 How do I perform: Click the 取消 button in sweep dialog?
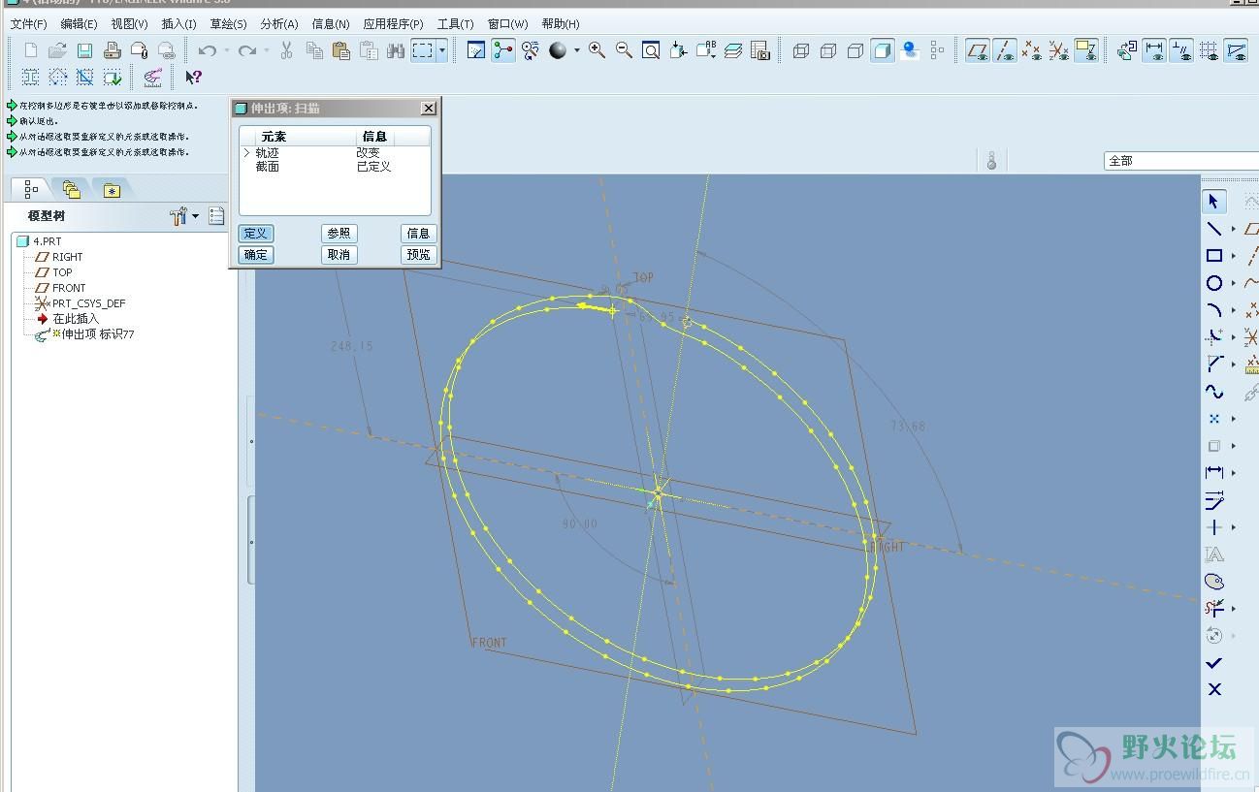point(339,255)
